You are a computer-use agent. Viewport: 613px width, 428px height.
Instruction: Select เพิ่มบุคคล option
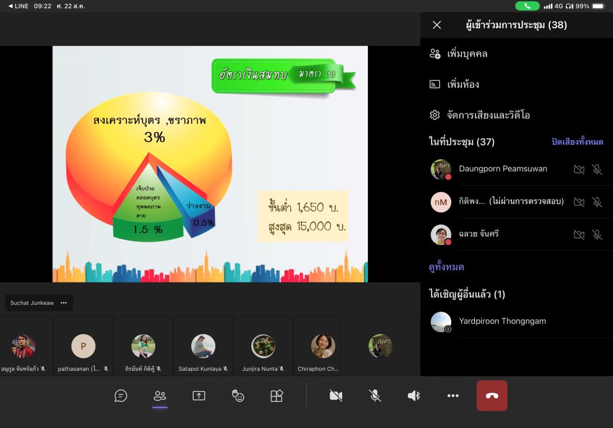tap(467, 54)
